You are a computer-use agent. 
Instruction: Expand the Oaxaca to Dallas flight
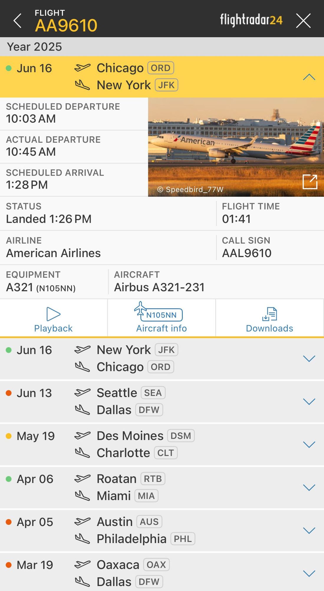(309, 573)
